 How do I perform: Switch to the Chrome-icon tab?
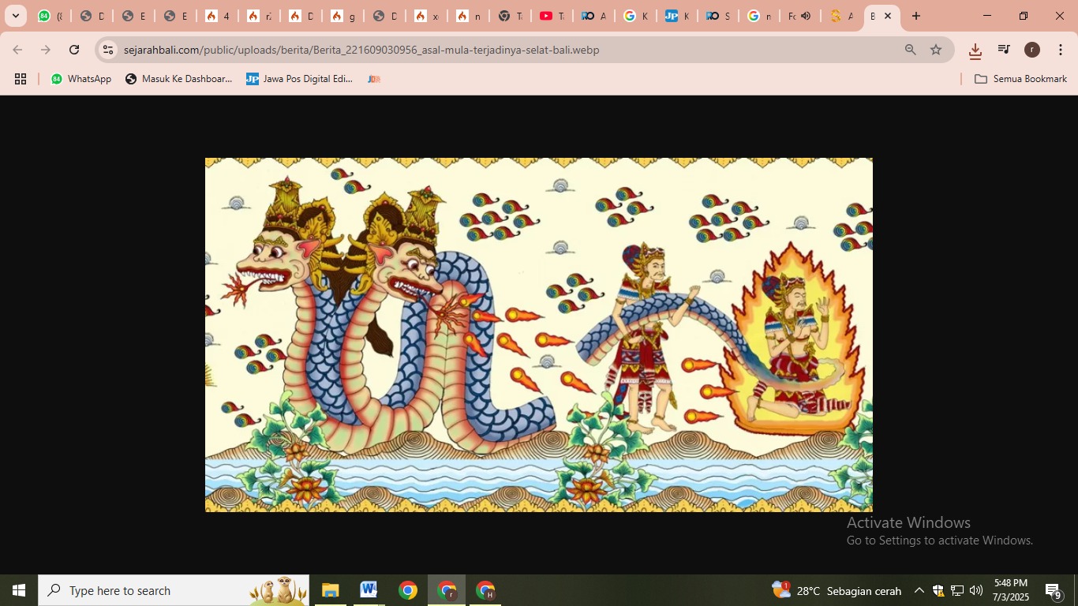510,16
